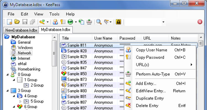This screenshot has width=207, height=110.
Task: Choose Delete Entry in the context menu
Action: point(160,106)
